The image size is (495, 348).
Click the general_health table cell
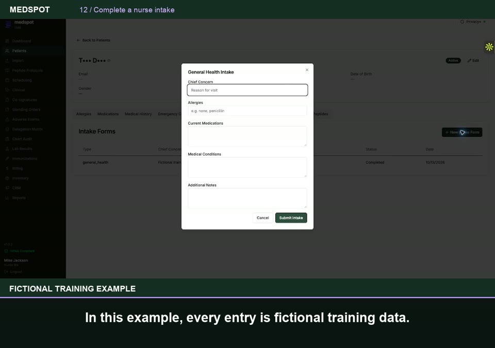pos(95,163)
